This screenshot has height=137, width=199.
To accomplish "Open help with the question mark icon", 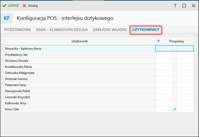I will pyautogui.click(x=175, y=6).
